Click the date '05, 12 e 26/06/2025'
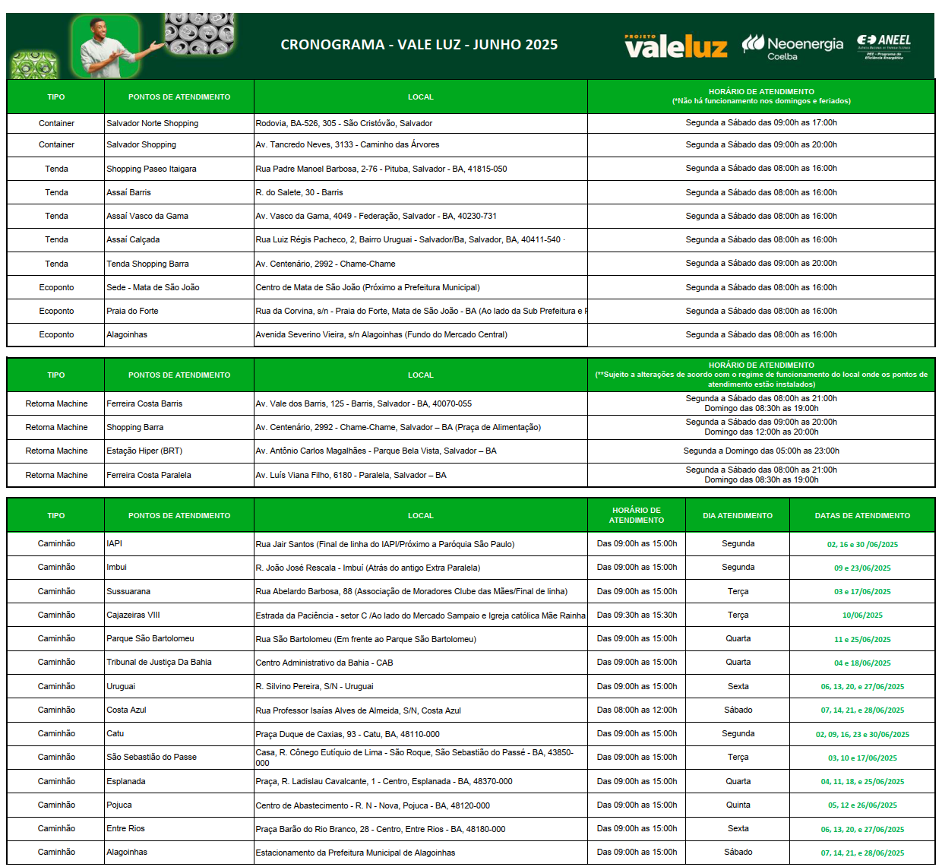The height and width of the screenshot is (867, 942). (862, 805)
